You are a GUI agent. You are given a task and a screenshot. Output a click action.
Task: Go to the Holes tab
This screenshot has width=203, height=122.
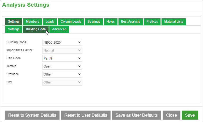pyautogui.click(x=111, y=22)
